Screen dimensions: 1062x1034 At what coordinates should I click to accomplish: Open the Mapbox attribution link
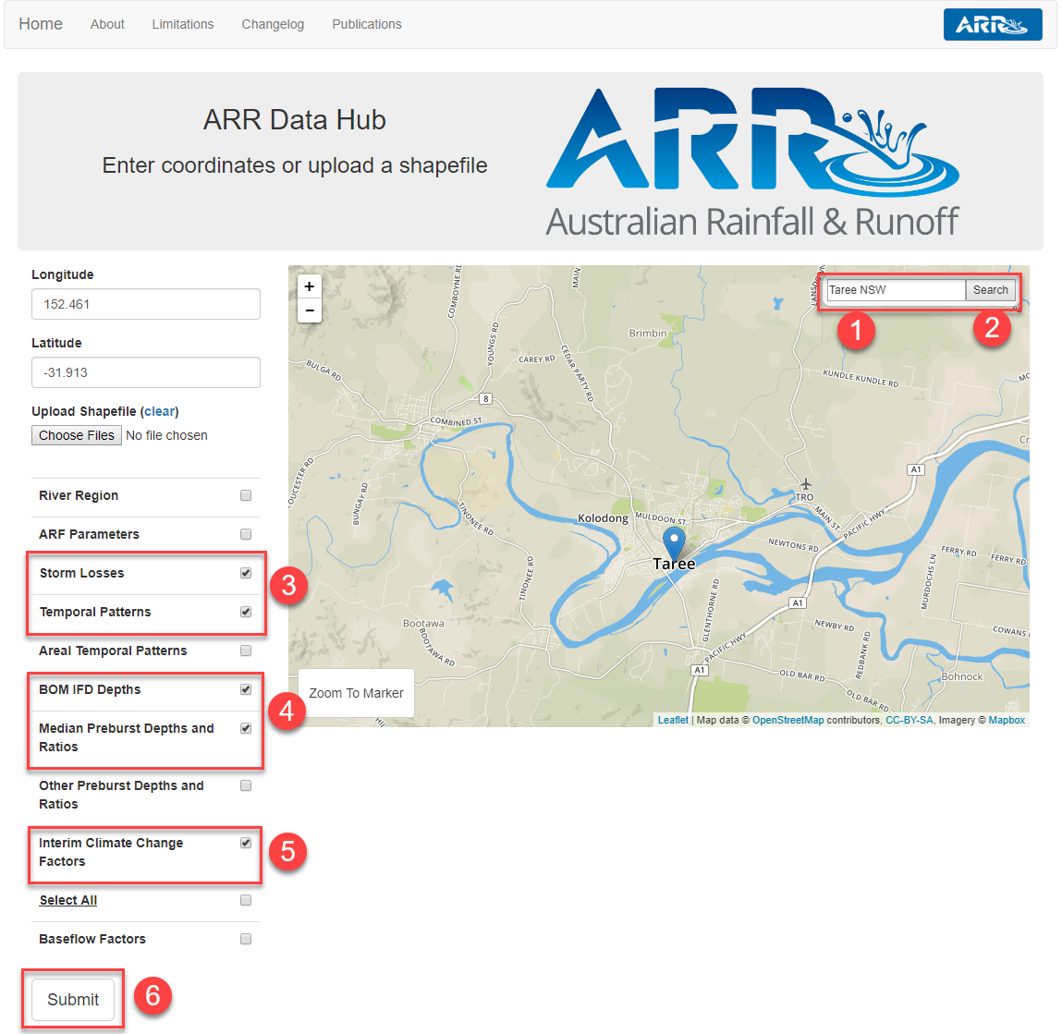coord(1007,720)
